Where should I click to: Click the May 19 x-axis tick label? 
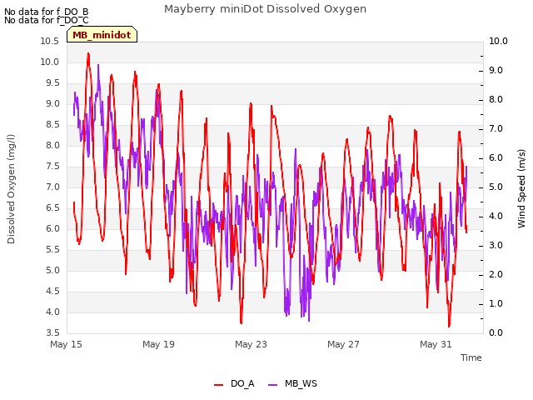pos(158,344)
